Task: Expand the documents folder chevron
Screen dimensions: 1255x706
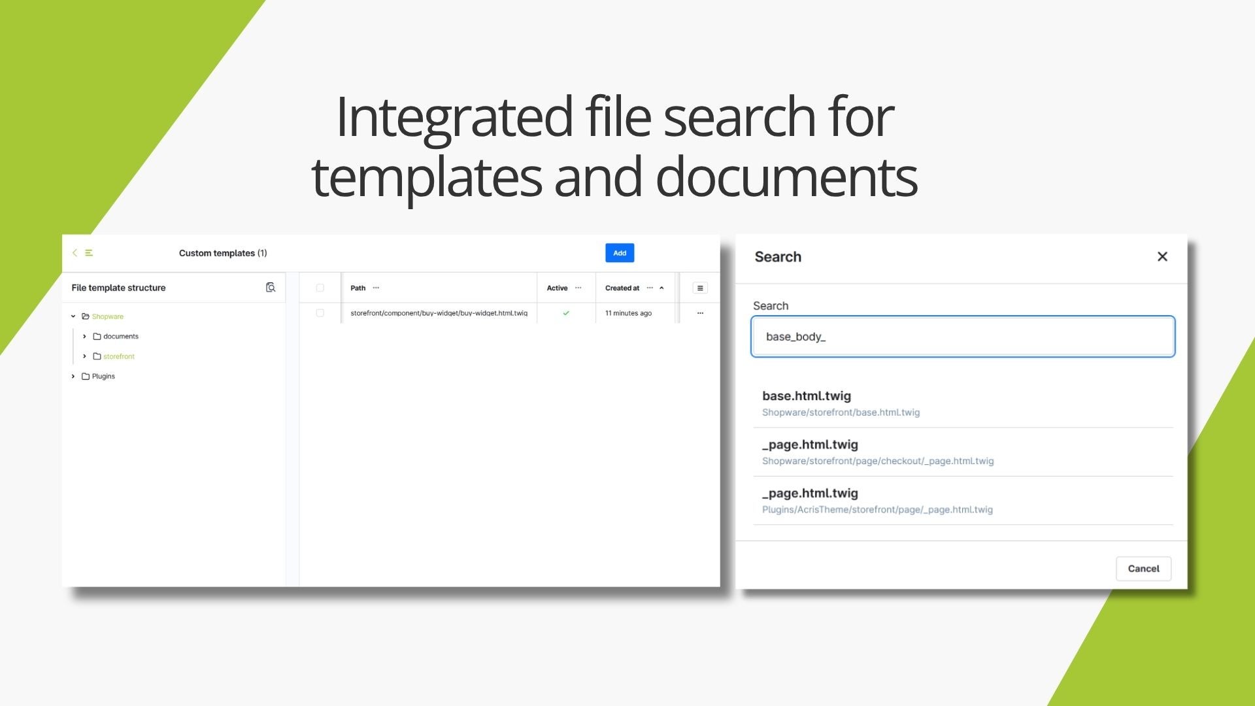Action: click(84, 337)
